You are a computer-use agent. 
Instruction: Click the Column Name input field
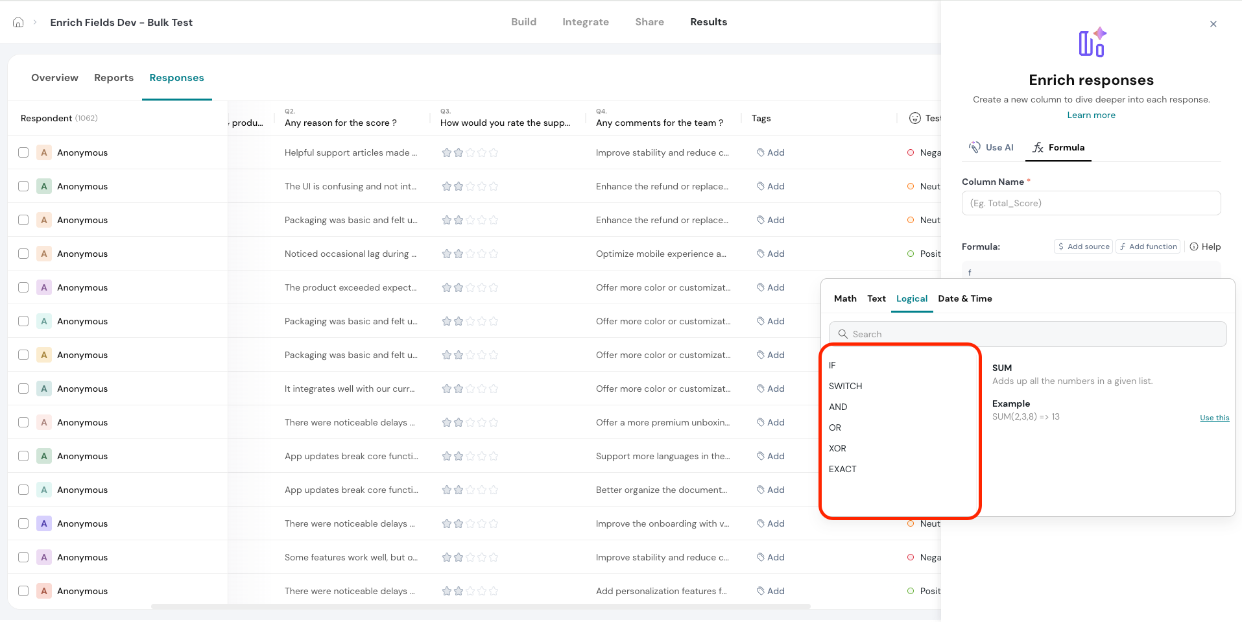pos(1091,203)
